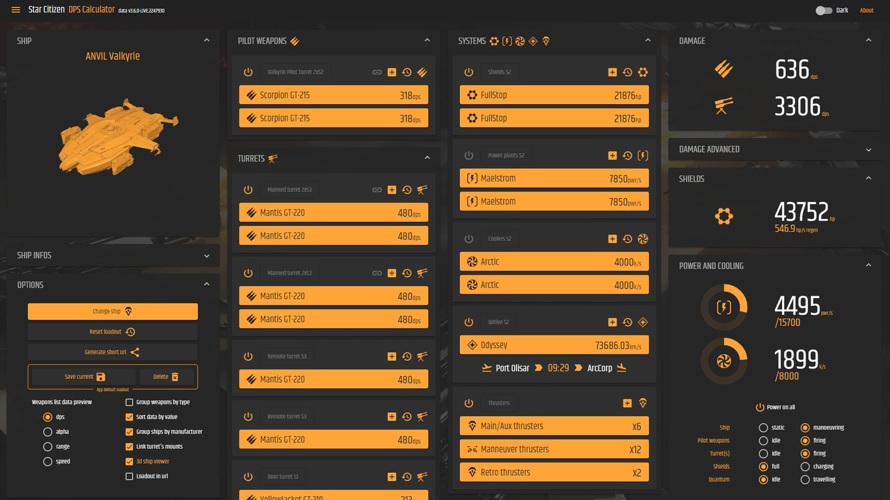Switch the Dark theme toggle
Image resolution: width=890 pixels, height=500 pixels.
(823, 10)
